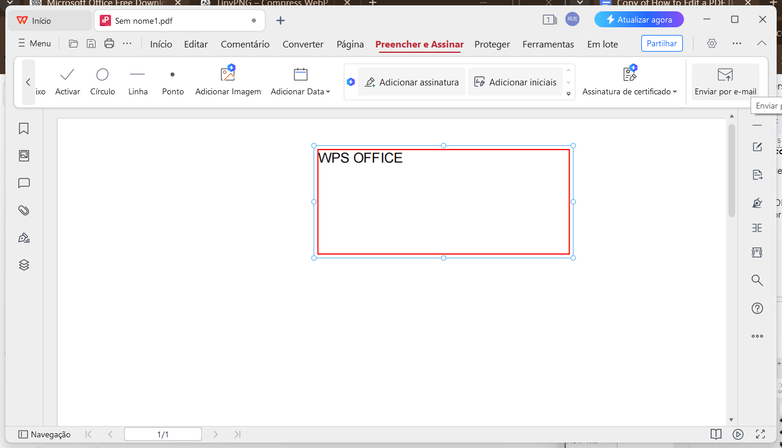Click the vertical scrollbar thumb
The image size is (782, 448).
(732, 170)
